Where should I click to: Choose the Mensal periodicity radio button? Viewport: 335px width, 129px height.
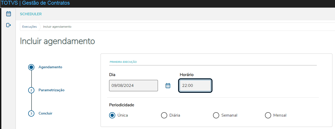pyautogui.click(x=268, y=115)
